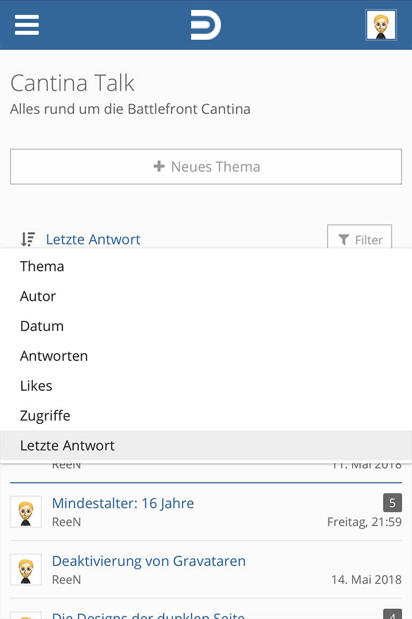
Task: Open the hamburger navigation menu
Action: point(27,25)
